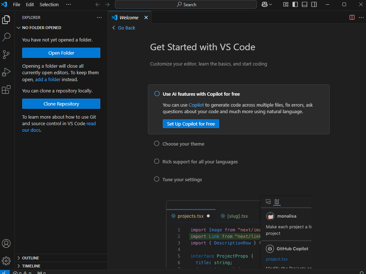Viewport: 366px width, 274px height.
Task: Open Explorer Views and More Actions ellipsis
Action: 99,17
